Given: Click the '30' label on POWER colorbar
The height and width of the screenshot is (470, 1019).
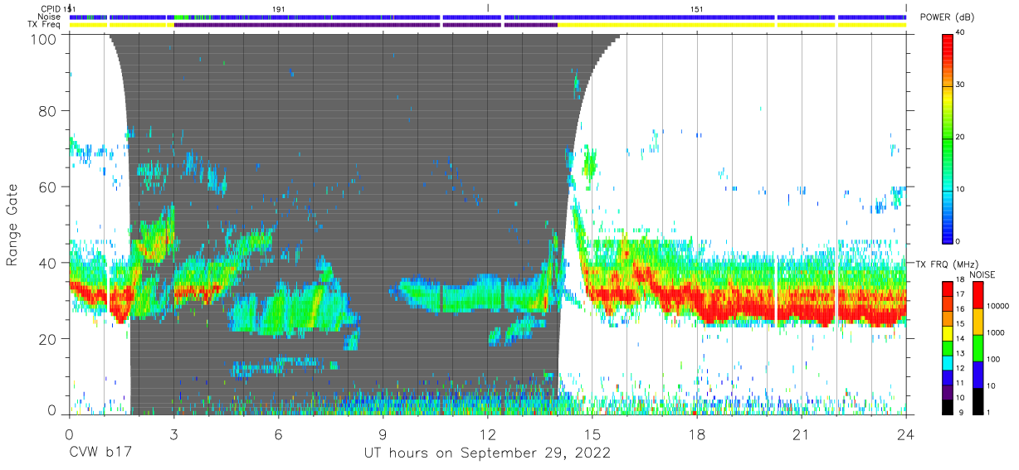Looking at the screenshot, I should point(961,85).
